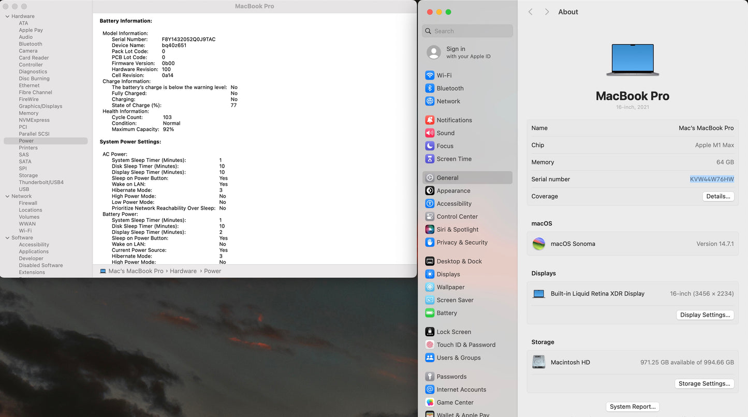
Task: Click the Storage Settings button
Action: coord(704,384)
